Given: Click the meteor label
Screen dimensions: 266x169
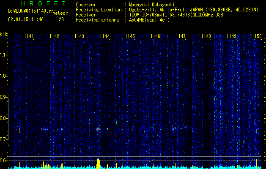Looking at the screenshot, I should [x=60, y=13].
